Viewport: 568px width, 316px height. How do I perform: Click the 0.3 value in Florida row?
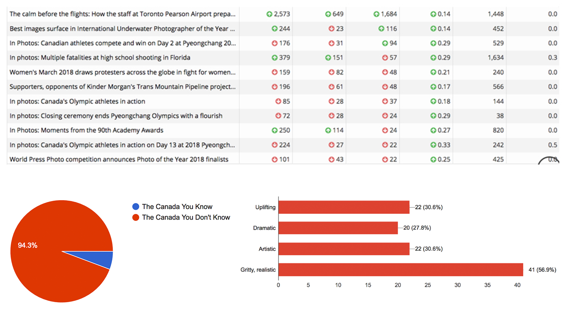tap(553, 58)
